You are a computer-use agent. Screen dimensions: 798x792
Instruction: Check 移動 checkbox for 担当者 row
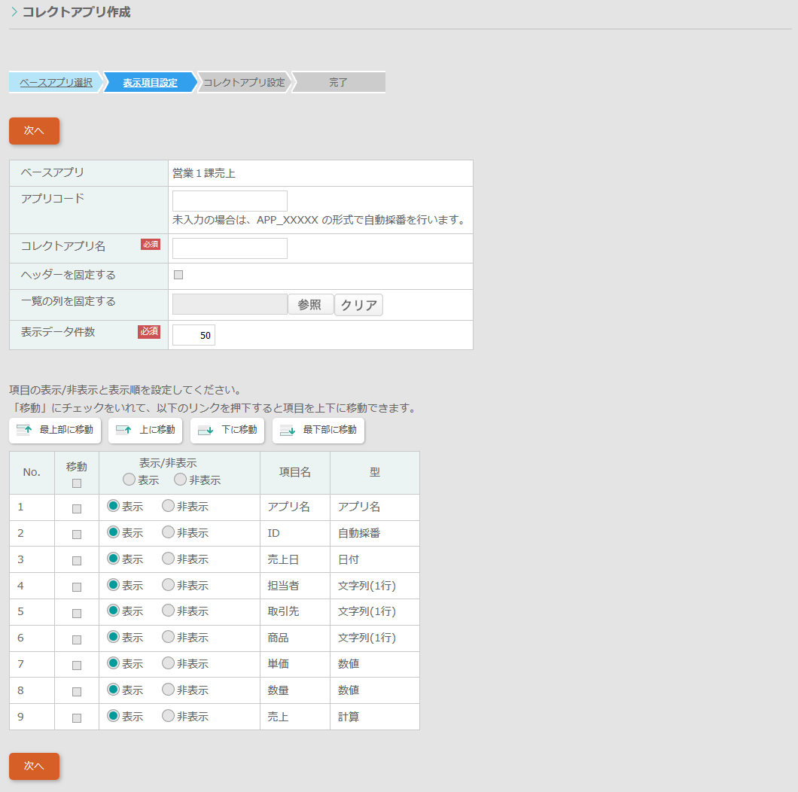pyautogui.click(x=77, y=587)
